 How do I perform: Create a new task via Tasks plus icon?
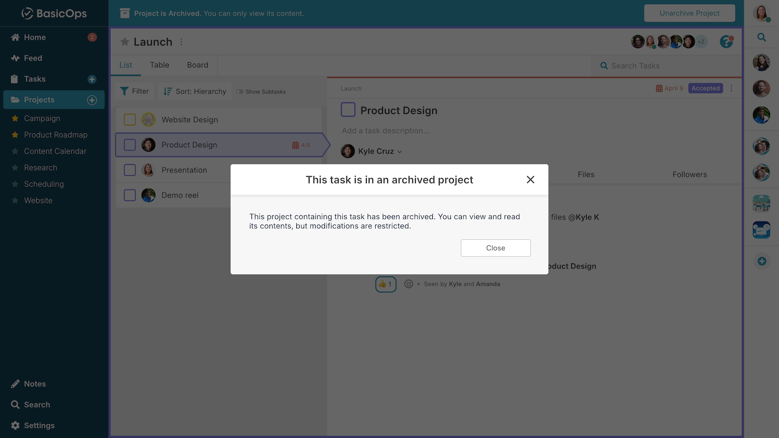click(x=91, y=79)
